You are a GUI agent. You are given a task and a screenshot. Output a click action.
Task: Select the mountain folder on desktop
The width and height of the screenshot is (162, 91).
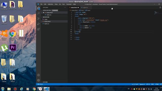[13, 63]
